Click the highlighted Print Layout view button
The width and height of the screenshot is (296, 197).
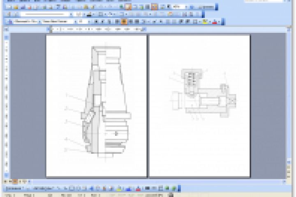[x=15, y=181]
